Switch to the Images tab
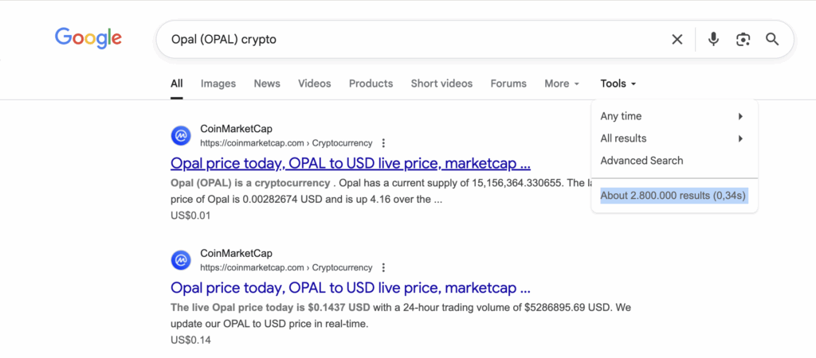 pos(218,84)
